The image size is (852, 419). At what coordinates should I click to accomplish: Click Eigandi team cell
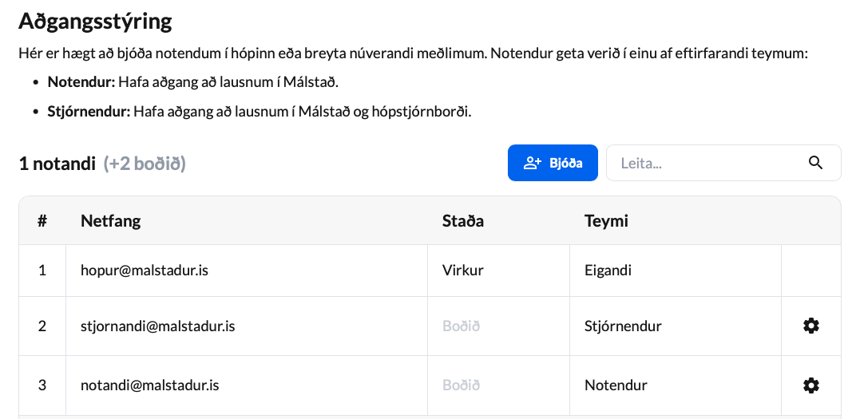(x=608, y=271)
